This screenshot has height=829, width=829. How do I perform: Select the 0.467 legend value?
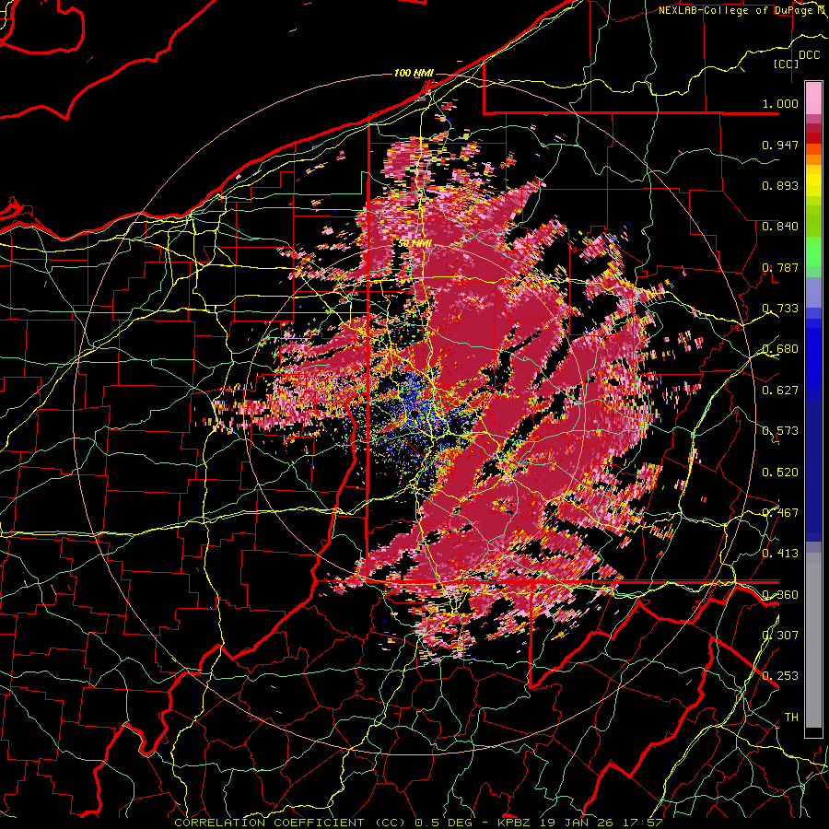[x=780, y=513]
